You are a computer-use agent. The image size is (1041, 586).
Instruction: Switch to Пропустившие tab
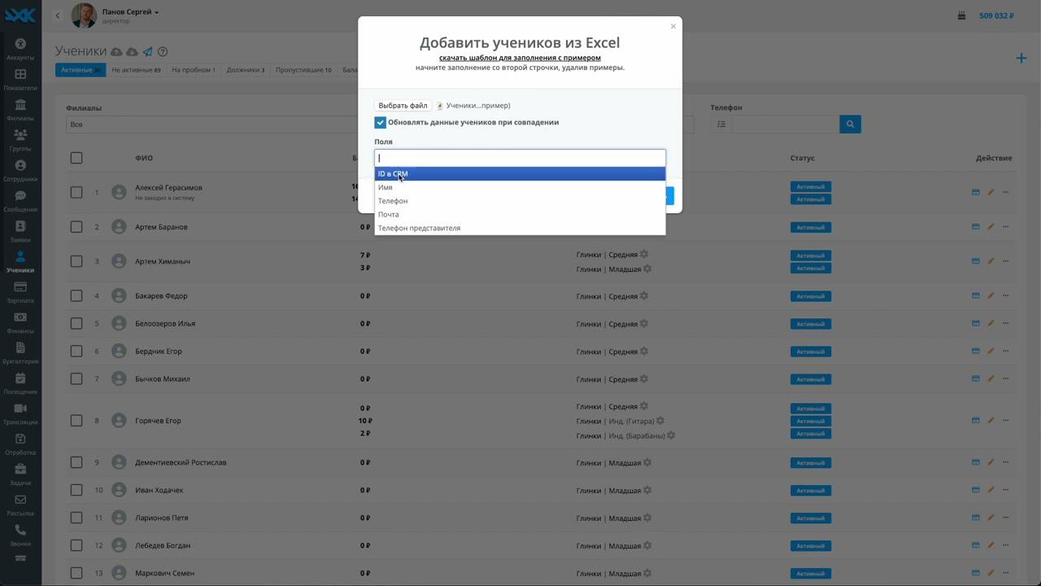click(303, 70)
